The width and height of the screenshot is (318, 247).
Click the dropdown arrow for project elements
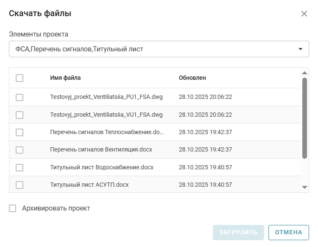pos(301,49)
